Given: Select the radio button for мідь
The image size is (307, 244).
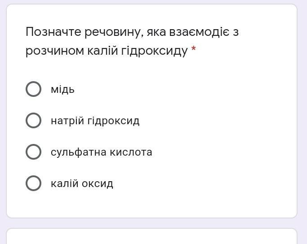Looking at the screenshot, I should click(x=34, y=89).
